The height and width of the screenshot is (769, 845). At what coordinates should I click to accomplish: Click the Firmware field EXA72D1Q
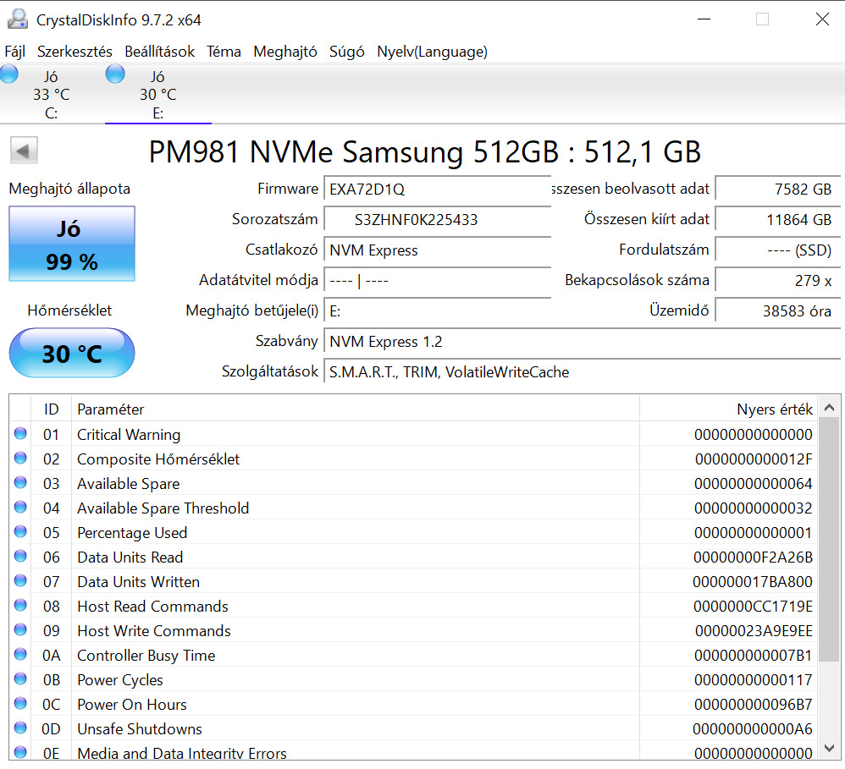coord(437,189)
